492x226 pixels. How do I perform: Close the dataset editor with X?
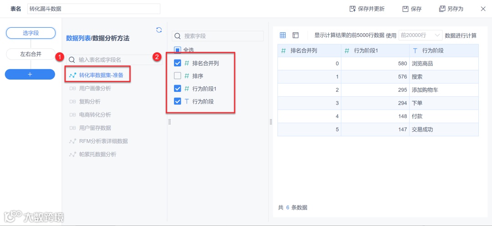[483, 9]
